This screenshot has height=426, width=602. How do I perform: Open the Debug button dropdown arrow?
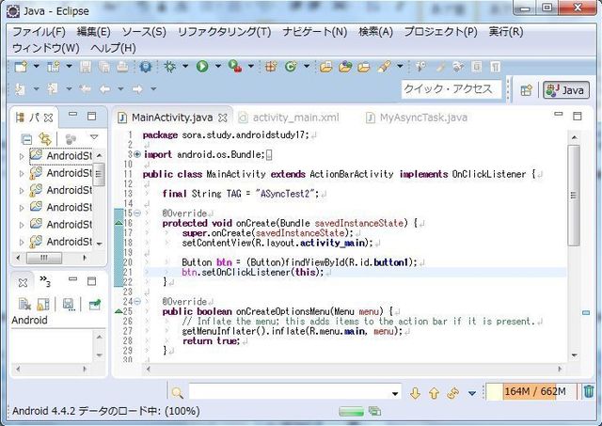[185, 67]
